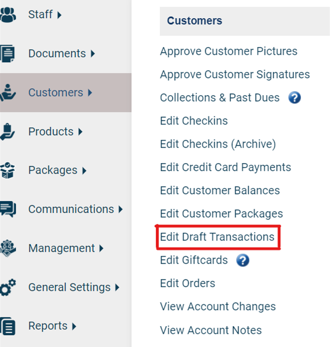
Task: Open the Products menu item
Action: tap(50, 131)
